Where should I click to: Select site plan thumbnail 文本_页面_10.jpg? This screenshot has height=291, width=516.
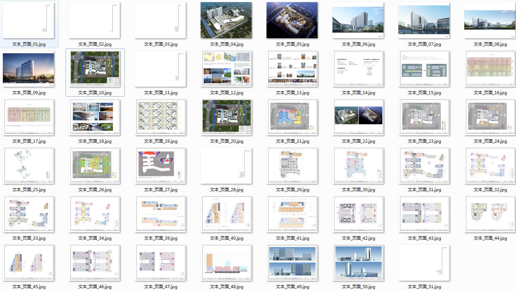[x=94, y=69]
